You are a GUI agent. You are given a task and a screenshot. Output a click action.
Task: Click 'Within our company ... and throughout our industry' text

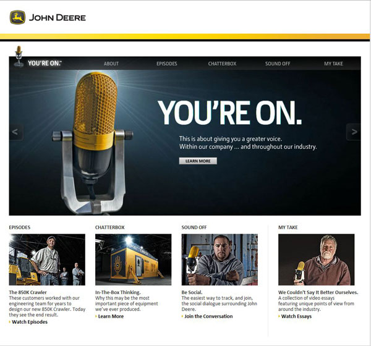click(x=248, y=146)
